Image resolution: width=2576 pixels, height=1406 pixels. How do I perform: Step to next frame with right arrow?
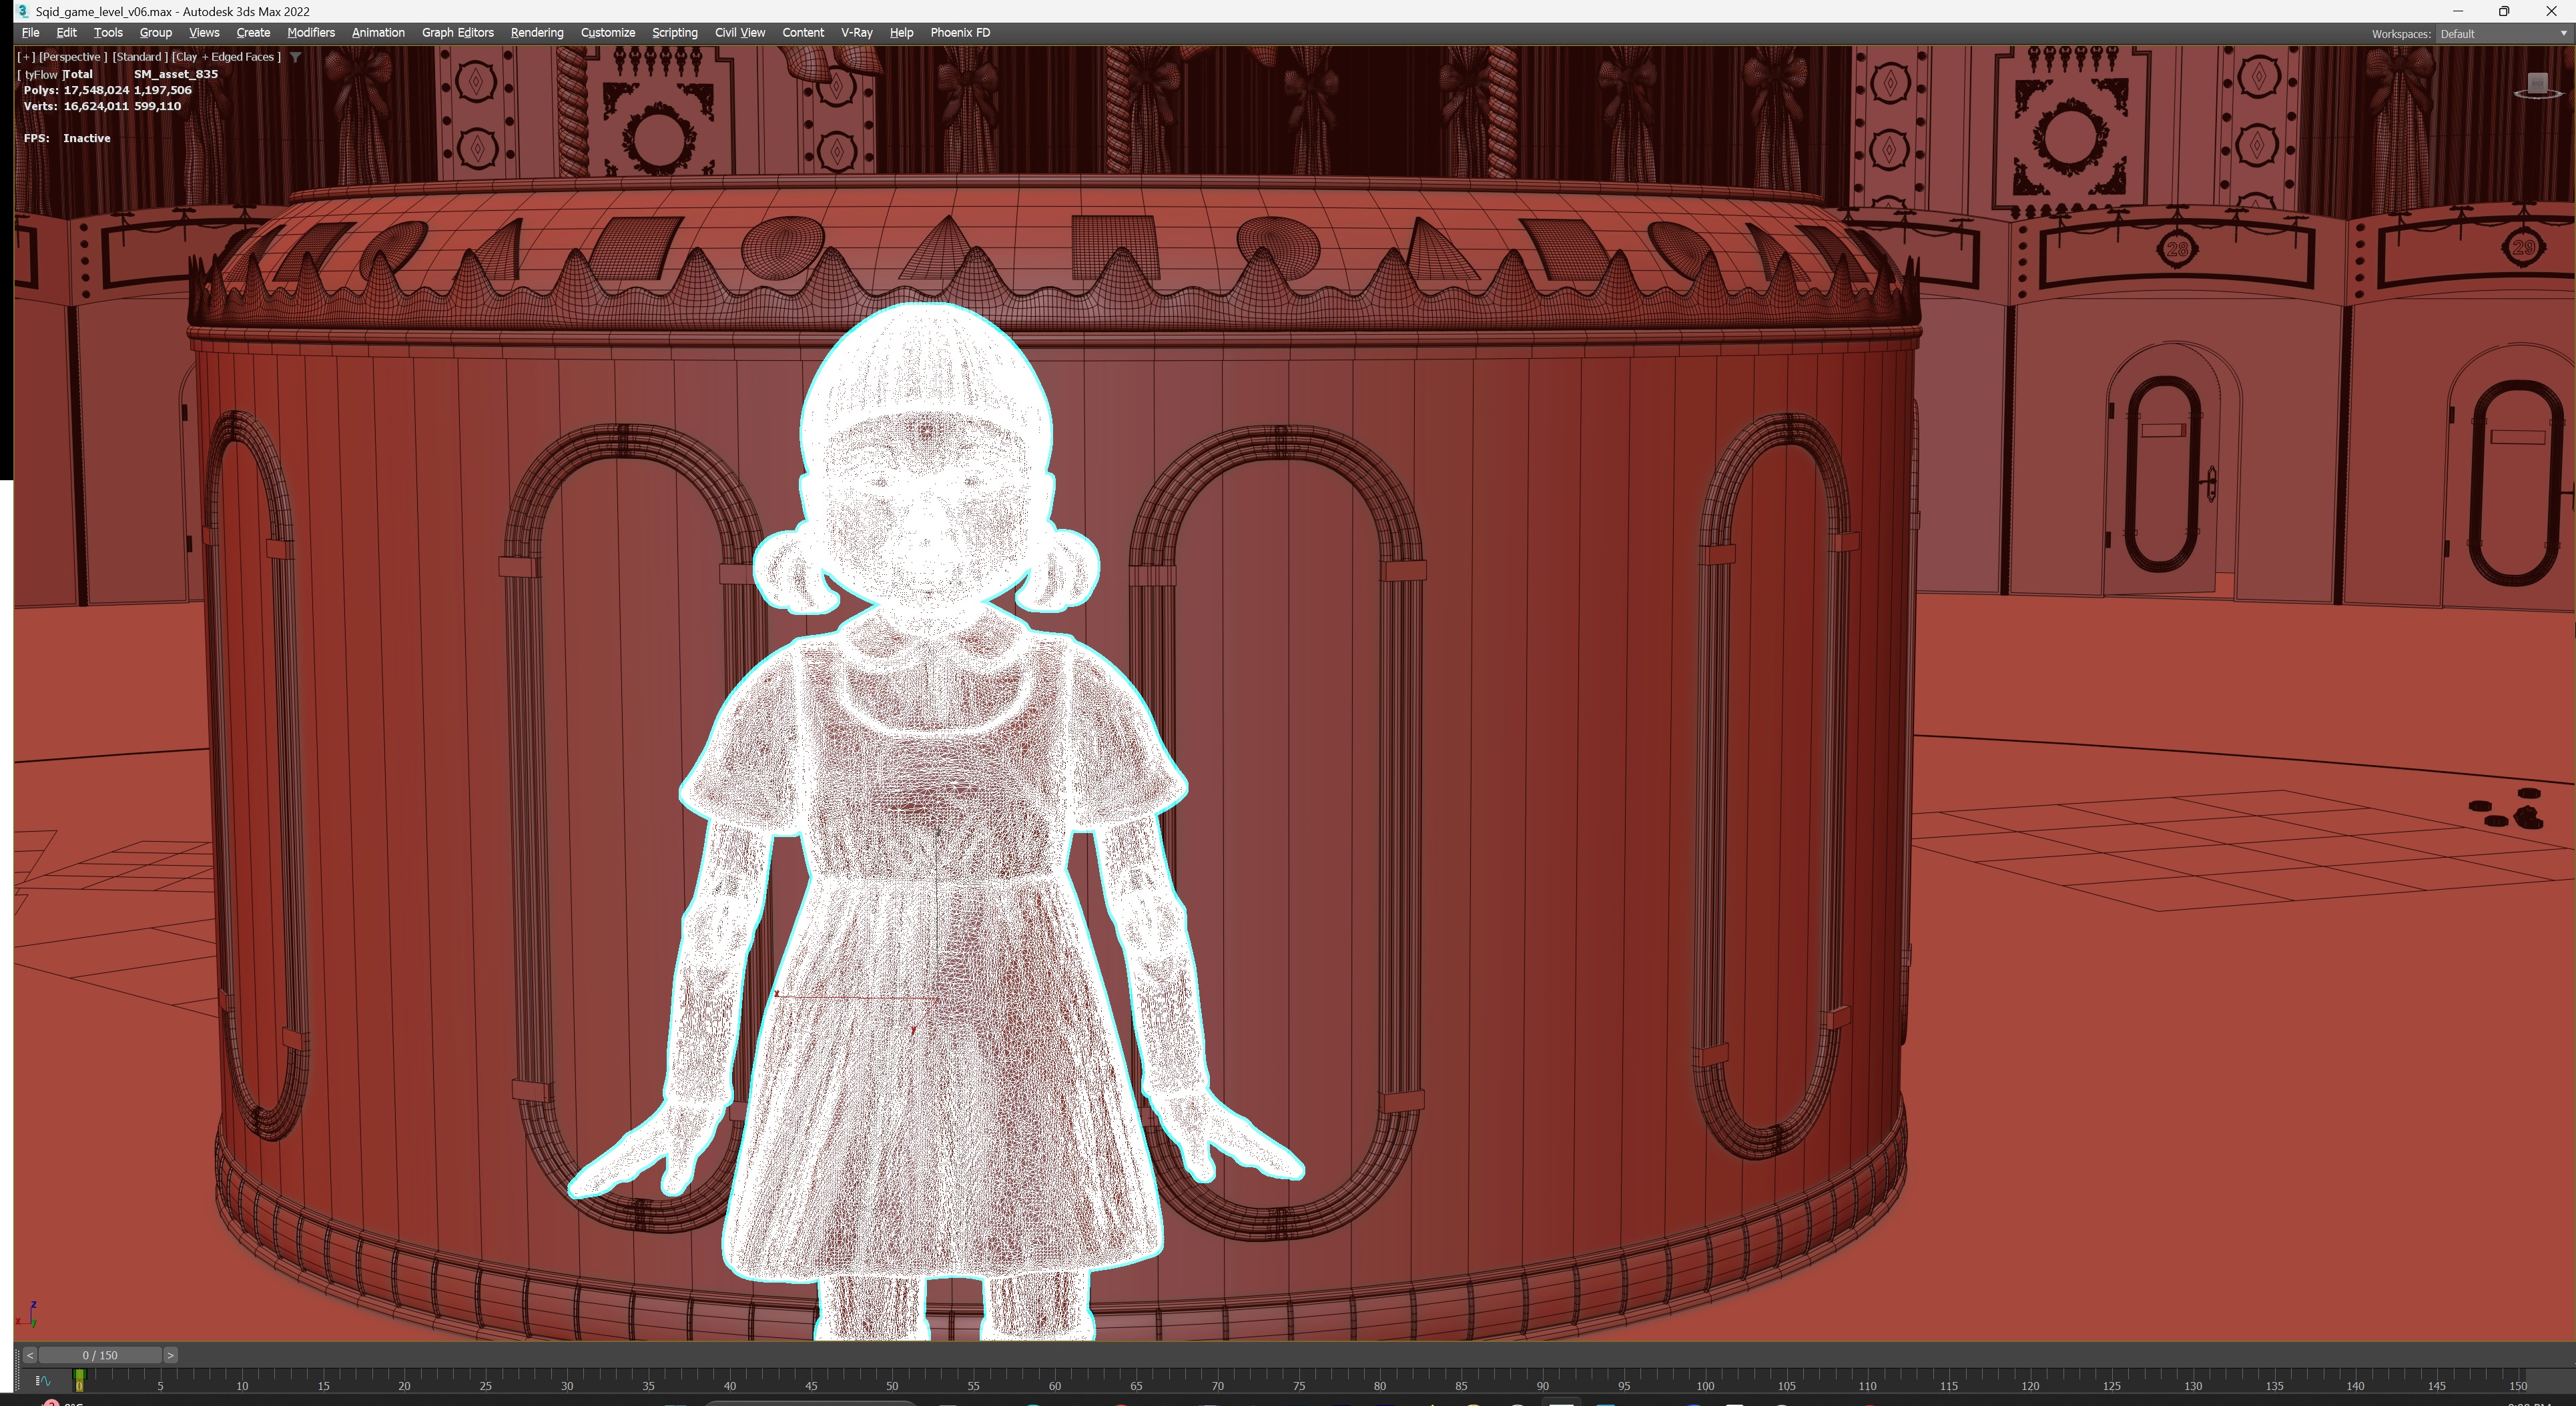pyautogui.click(x=171, y=1355)
